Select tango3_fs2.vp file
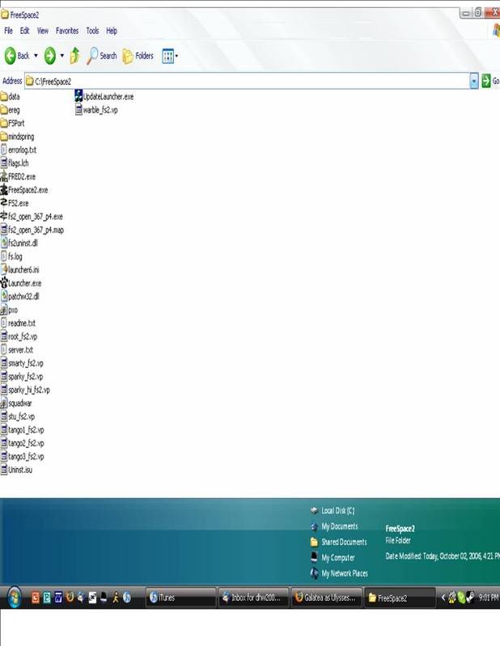Image resolution: width=500 pixels, height=646 pixels. tap(23, 457)
